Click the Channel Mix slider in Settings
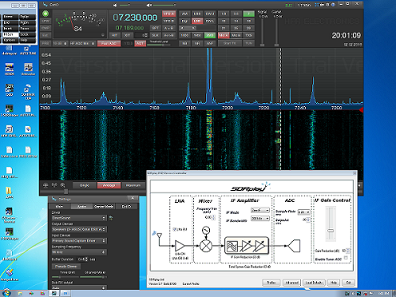Viewport: 396px width, 297px height. point(93,277)
